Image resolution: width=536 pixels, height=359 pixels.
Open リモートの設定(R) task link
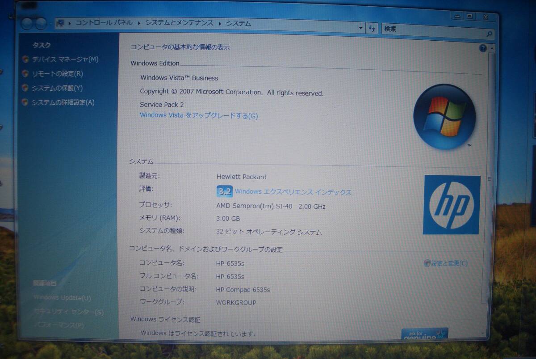(x=57, y=74)
